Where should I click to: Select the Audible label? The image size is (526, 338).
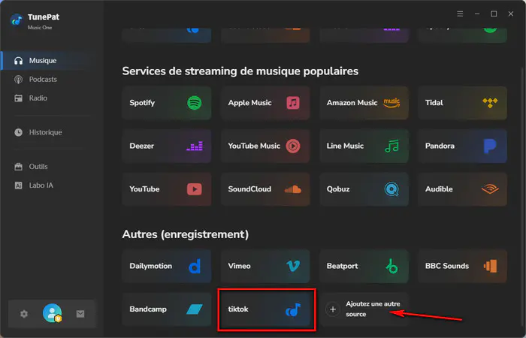(439, 189)
